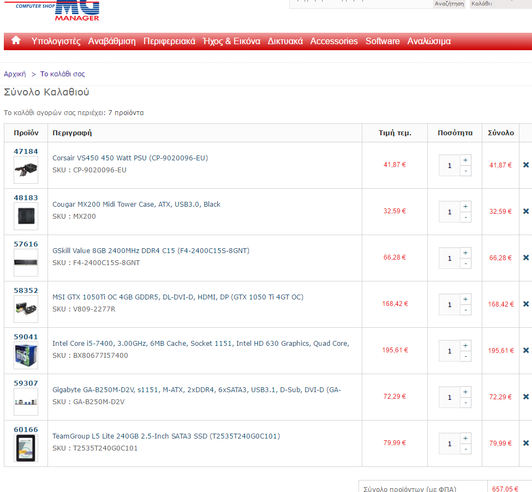Click the Gigabyte motherboard thumbnail

click(26, 402)
